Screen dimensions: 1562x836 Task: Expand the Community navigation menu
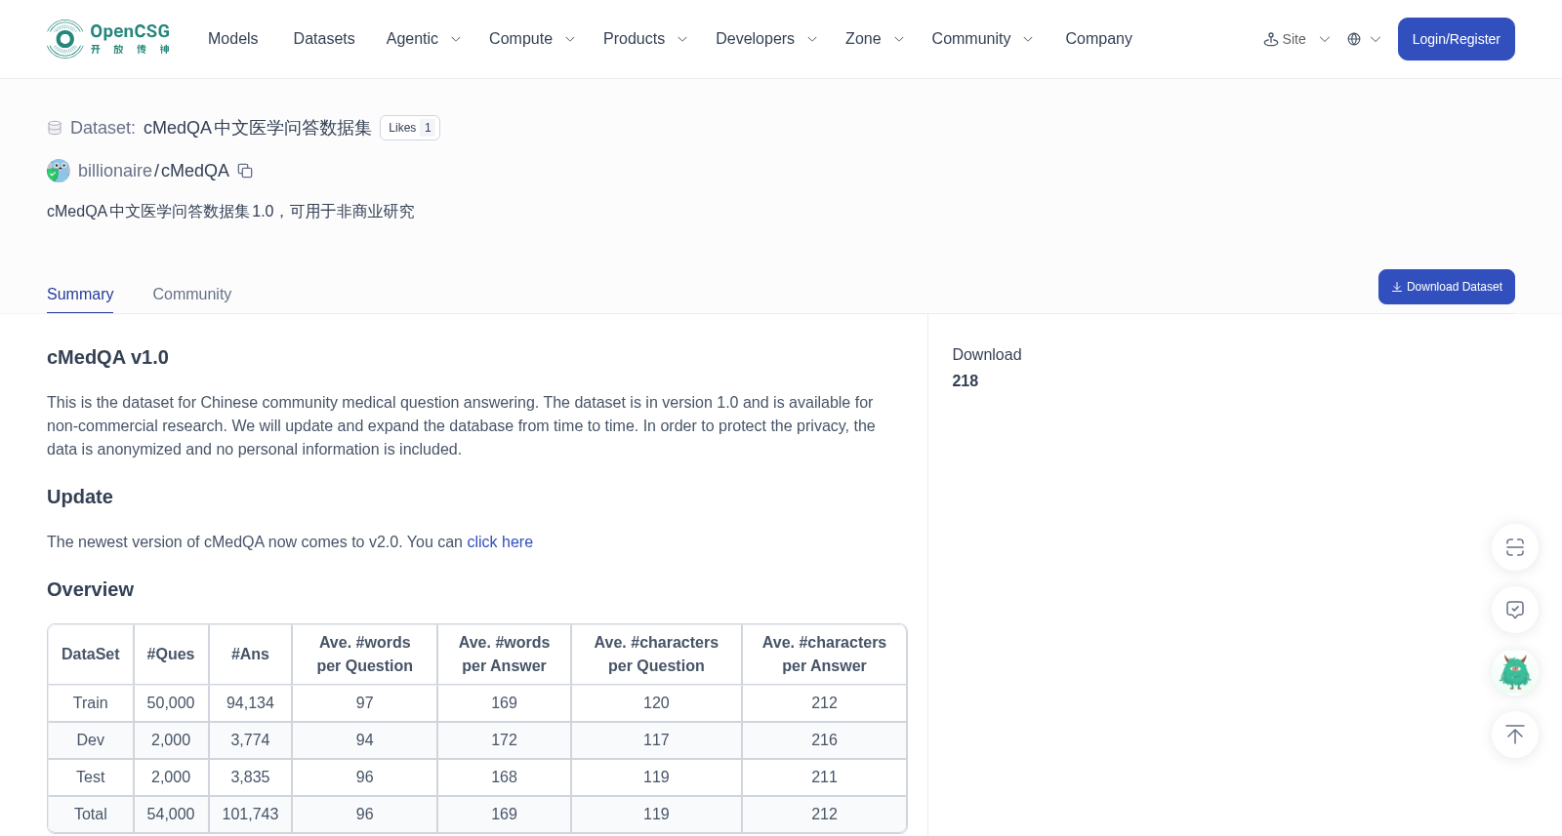983,39
